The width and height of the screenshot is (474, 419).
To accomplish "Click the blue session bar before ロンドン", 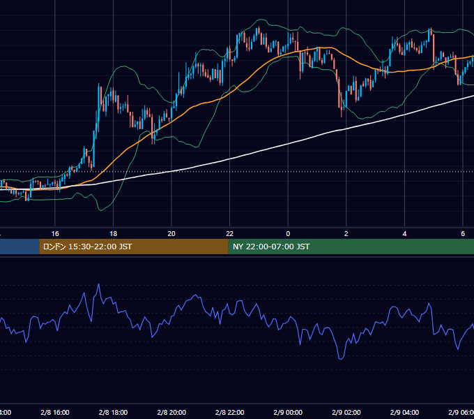I will (x=20, y=247).
